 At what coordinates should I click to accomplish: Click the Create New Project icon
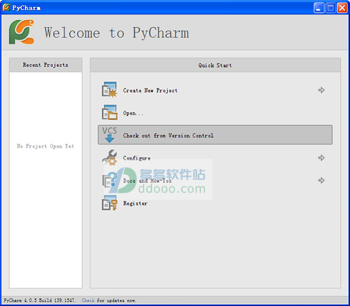110,90
